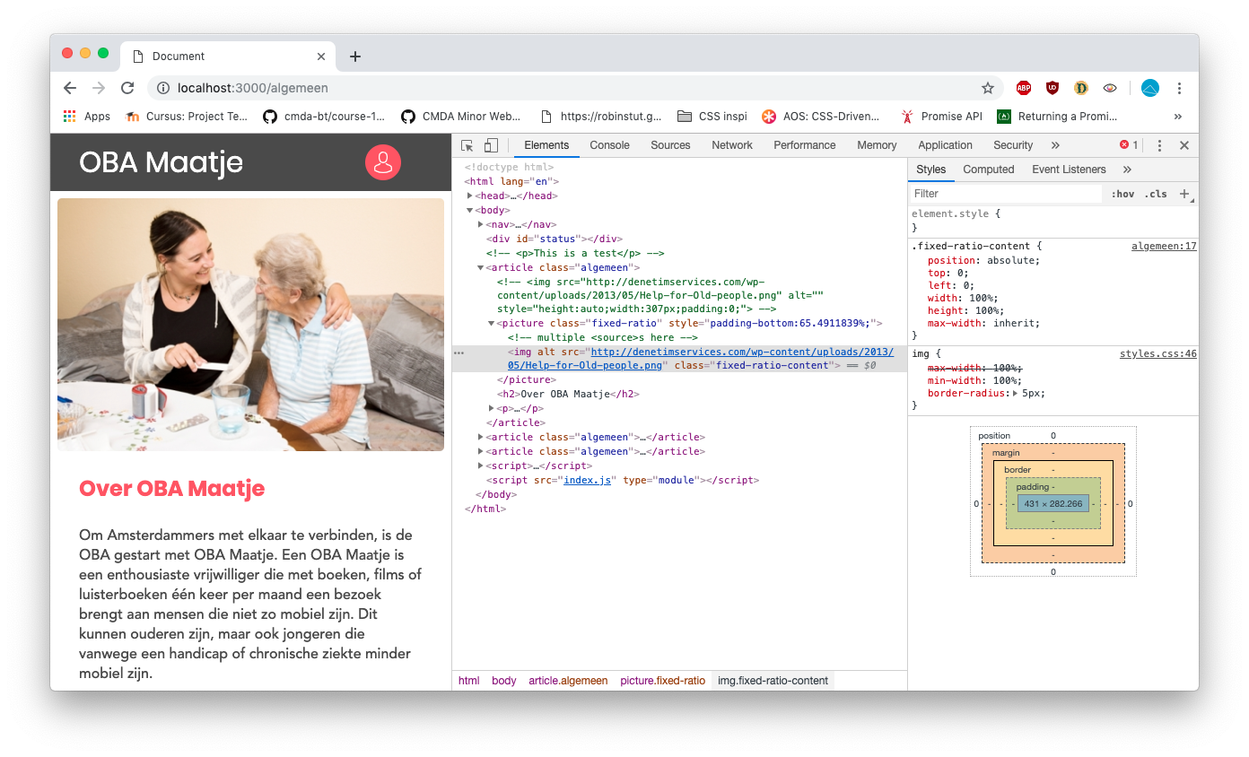Expand the border-radius property triangle
The image size is (1249, 757).
point(1016,393)
